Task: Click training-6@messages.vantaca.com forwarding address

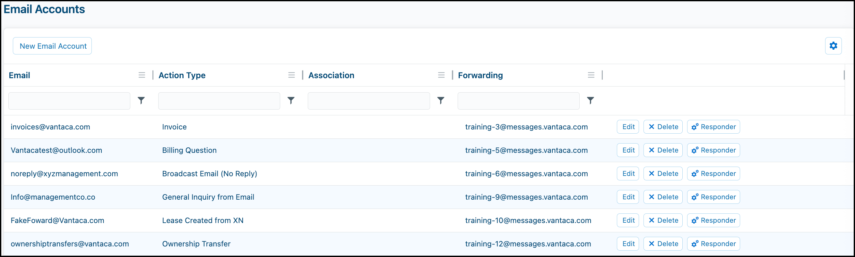Action: (x=526, y=174)
